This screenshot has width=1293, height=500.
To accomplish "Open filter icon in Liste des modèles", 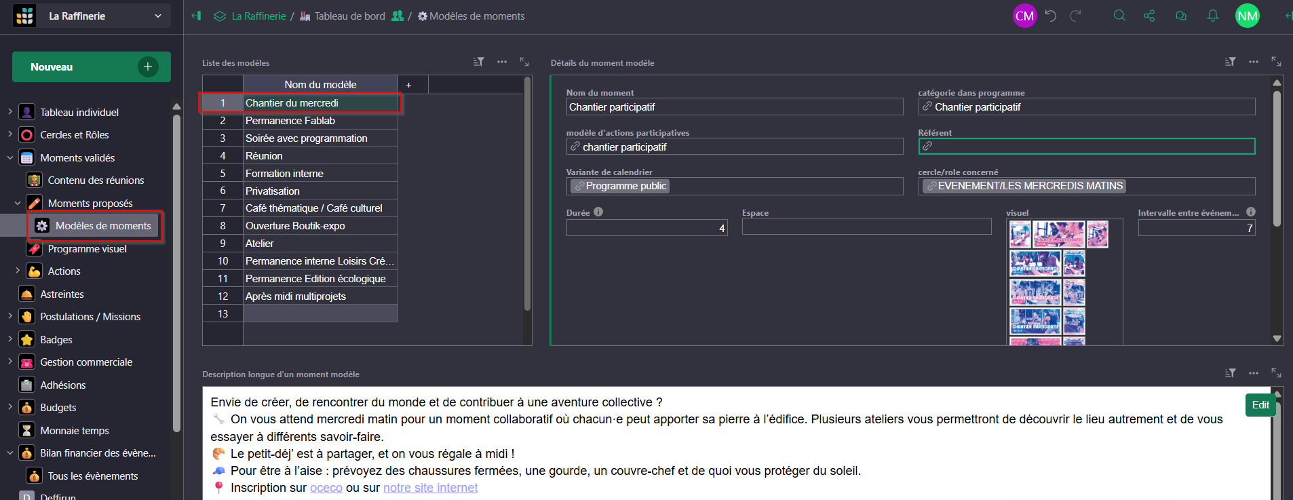I will 479,62.
